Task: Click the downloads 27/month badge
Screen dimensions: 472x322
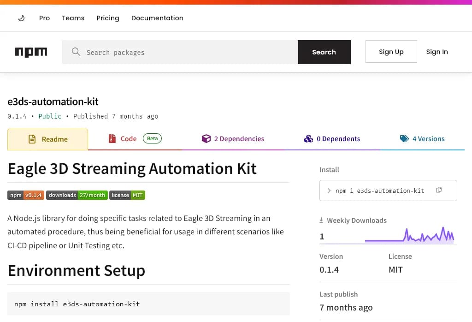Action: pyautogui.click(x=77, y=195)
